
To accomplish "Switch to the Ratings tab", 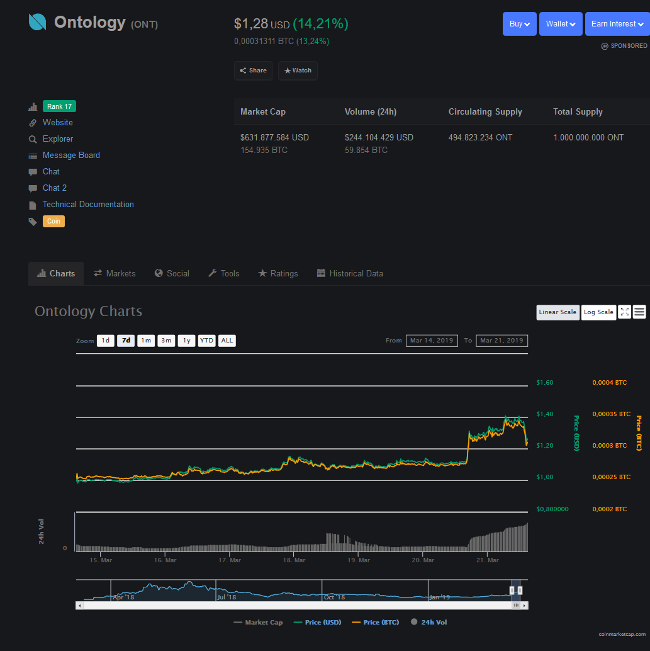I will click(278, 274).
